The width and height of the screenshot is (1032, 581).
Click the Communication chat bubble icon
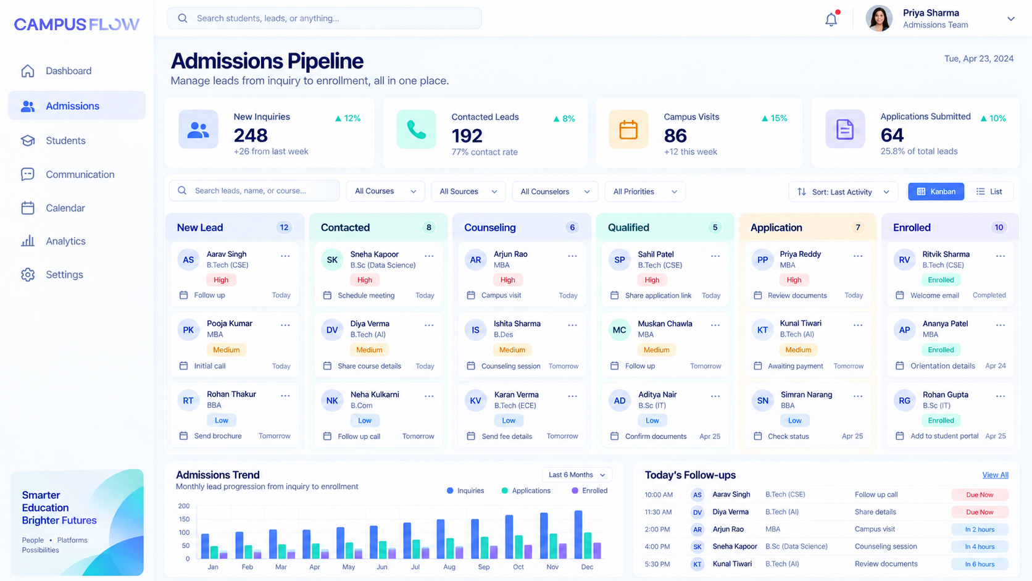tap(28, 175)
